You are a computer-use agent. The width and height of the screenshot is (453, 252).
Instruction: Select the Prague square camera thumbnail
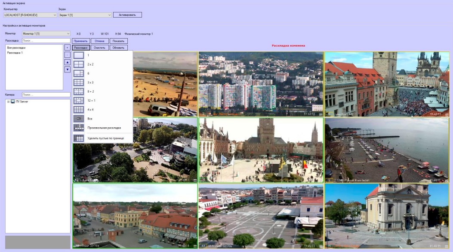tap(386, 84)
